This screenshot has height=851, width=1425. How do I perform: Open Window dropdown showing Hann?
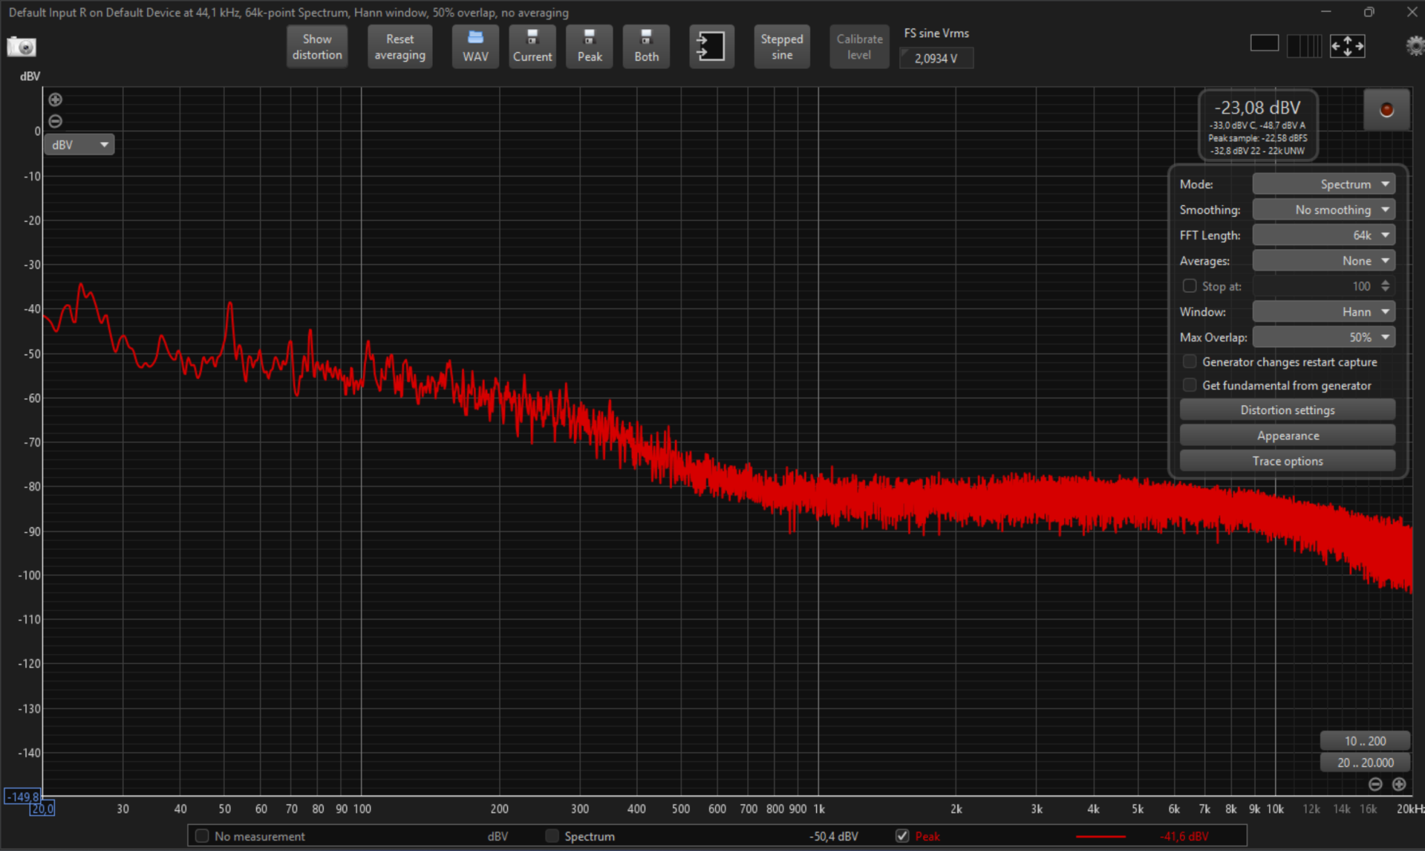(1323, 312)
